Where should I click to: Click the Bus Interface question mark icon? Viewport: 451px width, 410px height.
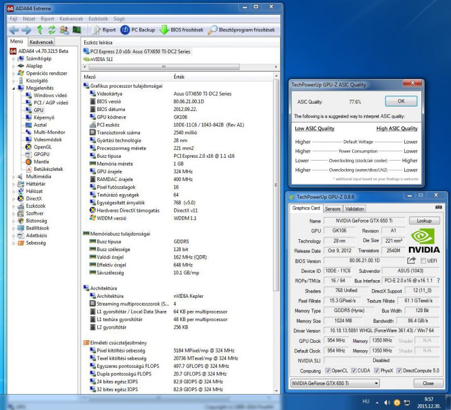click(x=437, y=280)
